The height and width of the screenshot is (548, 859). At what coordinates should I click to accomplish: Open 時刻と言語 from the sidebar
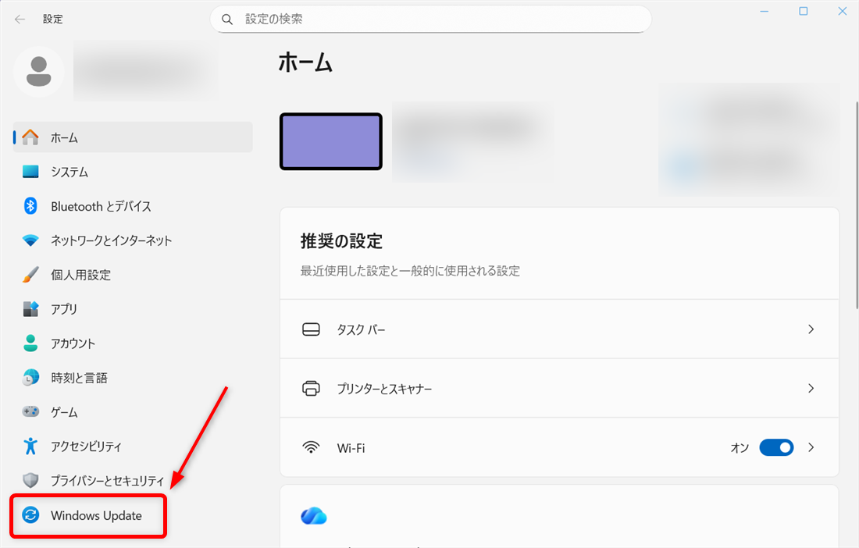tap(30, 377)
